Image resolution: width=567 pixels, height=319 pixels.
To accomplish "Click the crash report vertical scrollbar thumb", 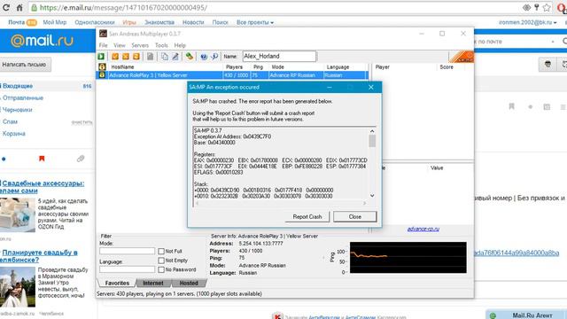I will pyautogui.click(x=372, y=141).
